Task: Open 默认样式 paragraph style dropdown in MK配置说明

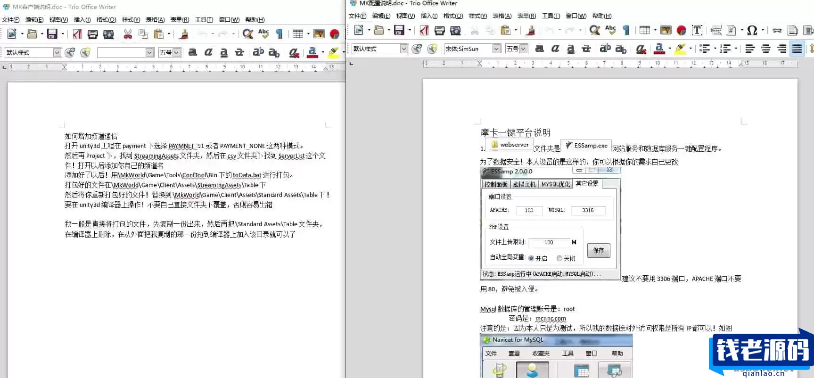Action: point(404,49)
